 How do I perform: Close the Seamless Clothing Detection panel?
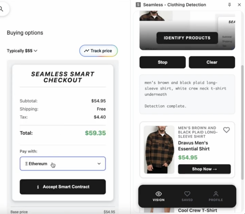coord(239,5)
